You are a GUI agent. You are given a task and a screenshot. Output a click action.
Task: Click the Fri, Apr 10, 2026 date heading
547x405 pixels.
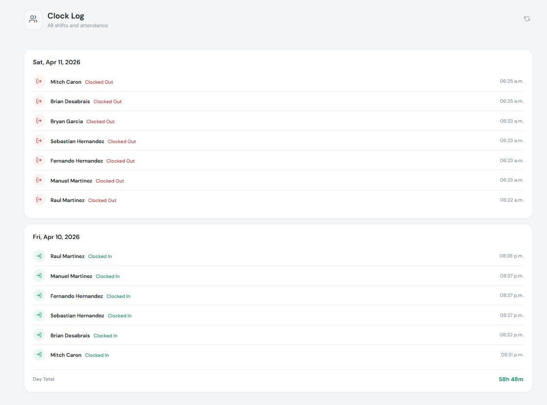(x=56, y=237)
